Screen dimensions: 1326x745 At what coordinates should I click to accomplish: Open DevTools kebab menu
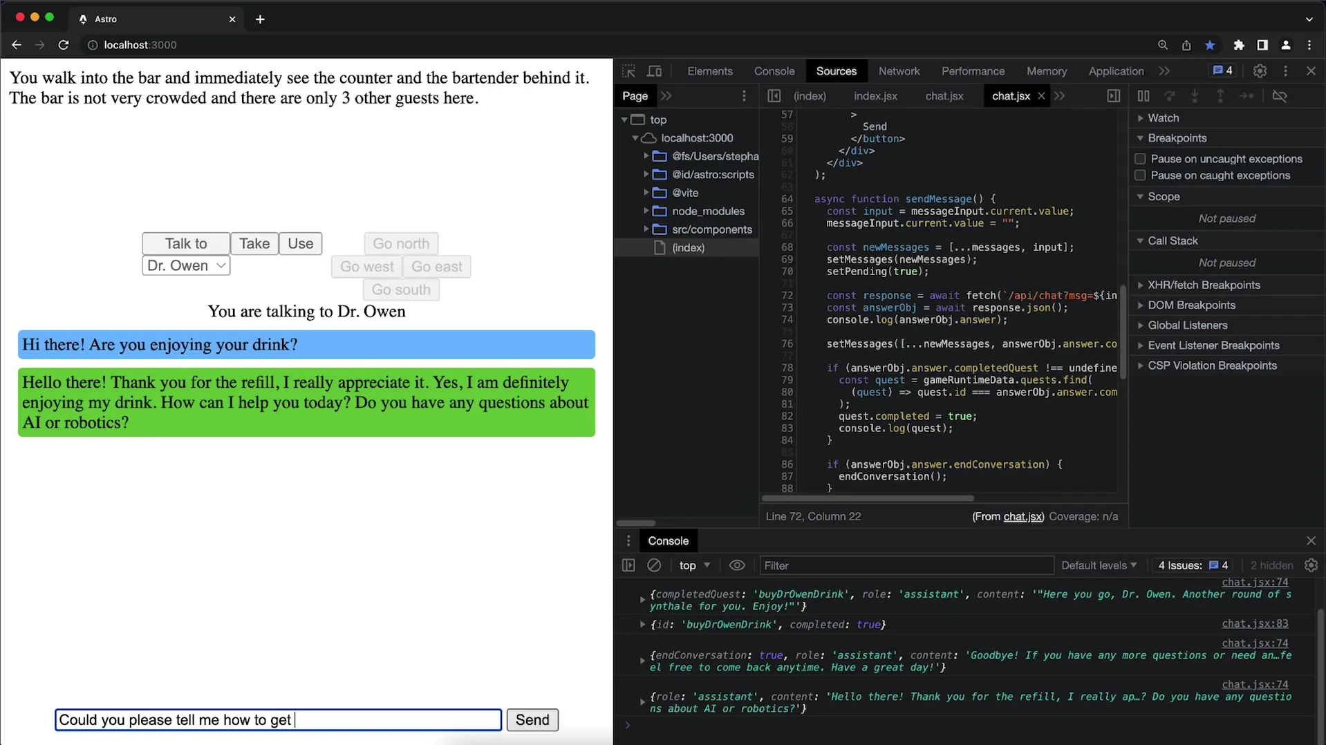(x=1285, y=71)
